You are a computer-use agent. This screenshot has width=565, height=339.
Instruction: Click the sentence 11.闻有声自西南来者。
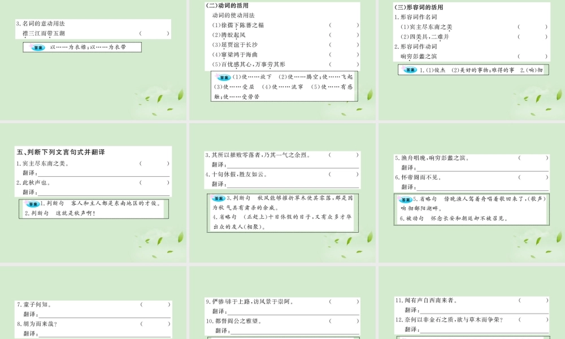click(x=427, y=300)
